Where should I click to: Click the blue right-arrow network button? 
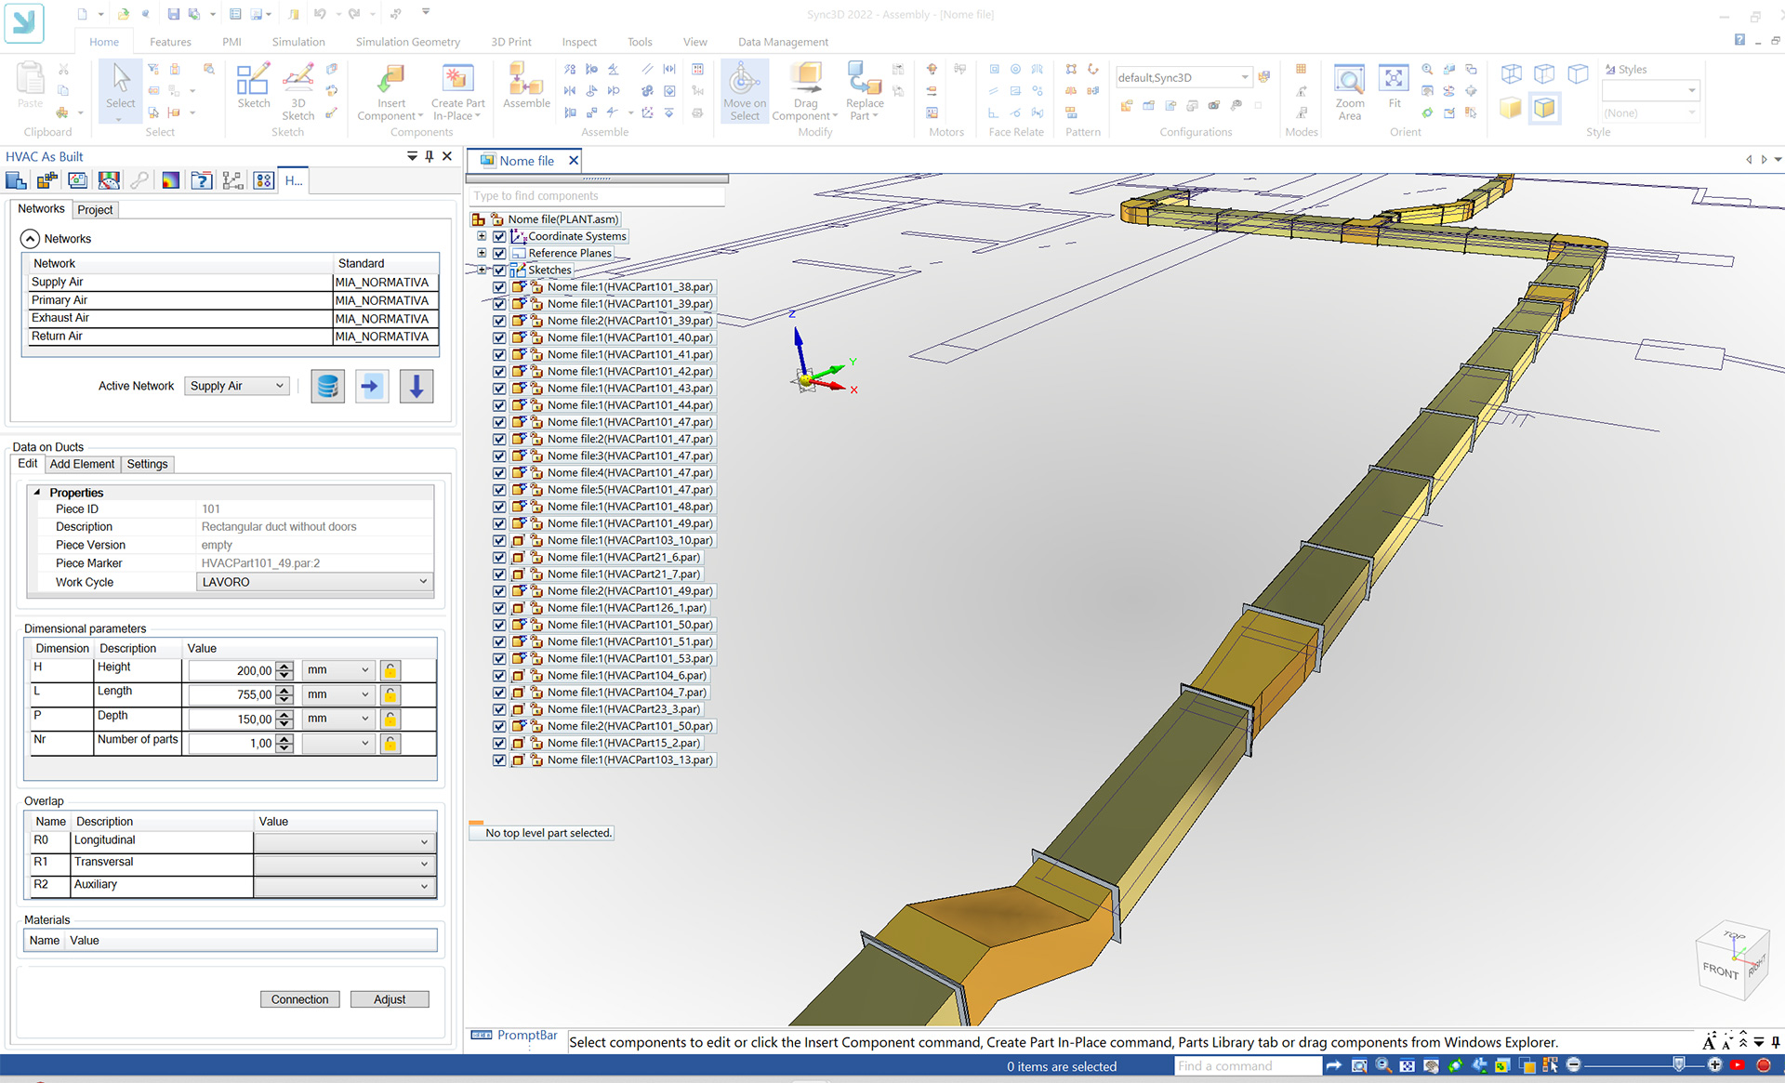pos(372,386)
